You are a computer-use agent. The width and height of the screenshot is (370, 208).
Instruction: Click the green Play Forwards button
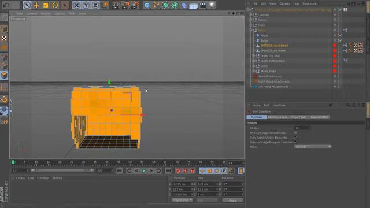144,170
